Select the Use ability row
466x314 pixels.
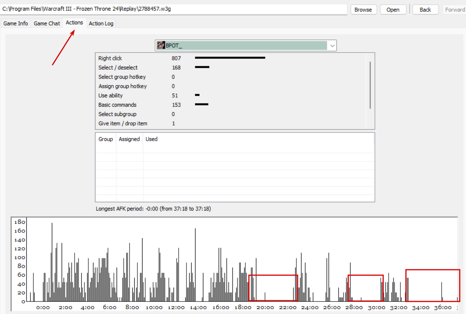[x=231, y=96]
